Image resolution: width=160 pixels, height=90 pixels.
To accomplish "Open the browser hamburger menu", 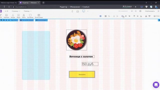I will point(146,3).
